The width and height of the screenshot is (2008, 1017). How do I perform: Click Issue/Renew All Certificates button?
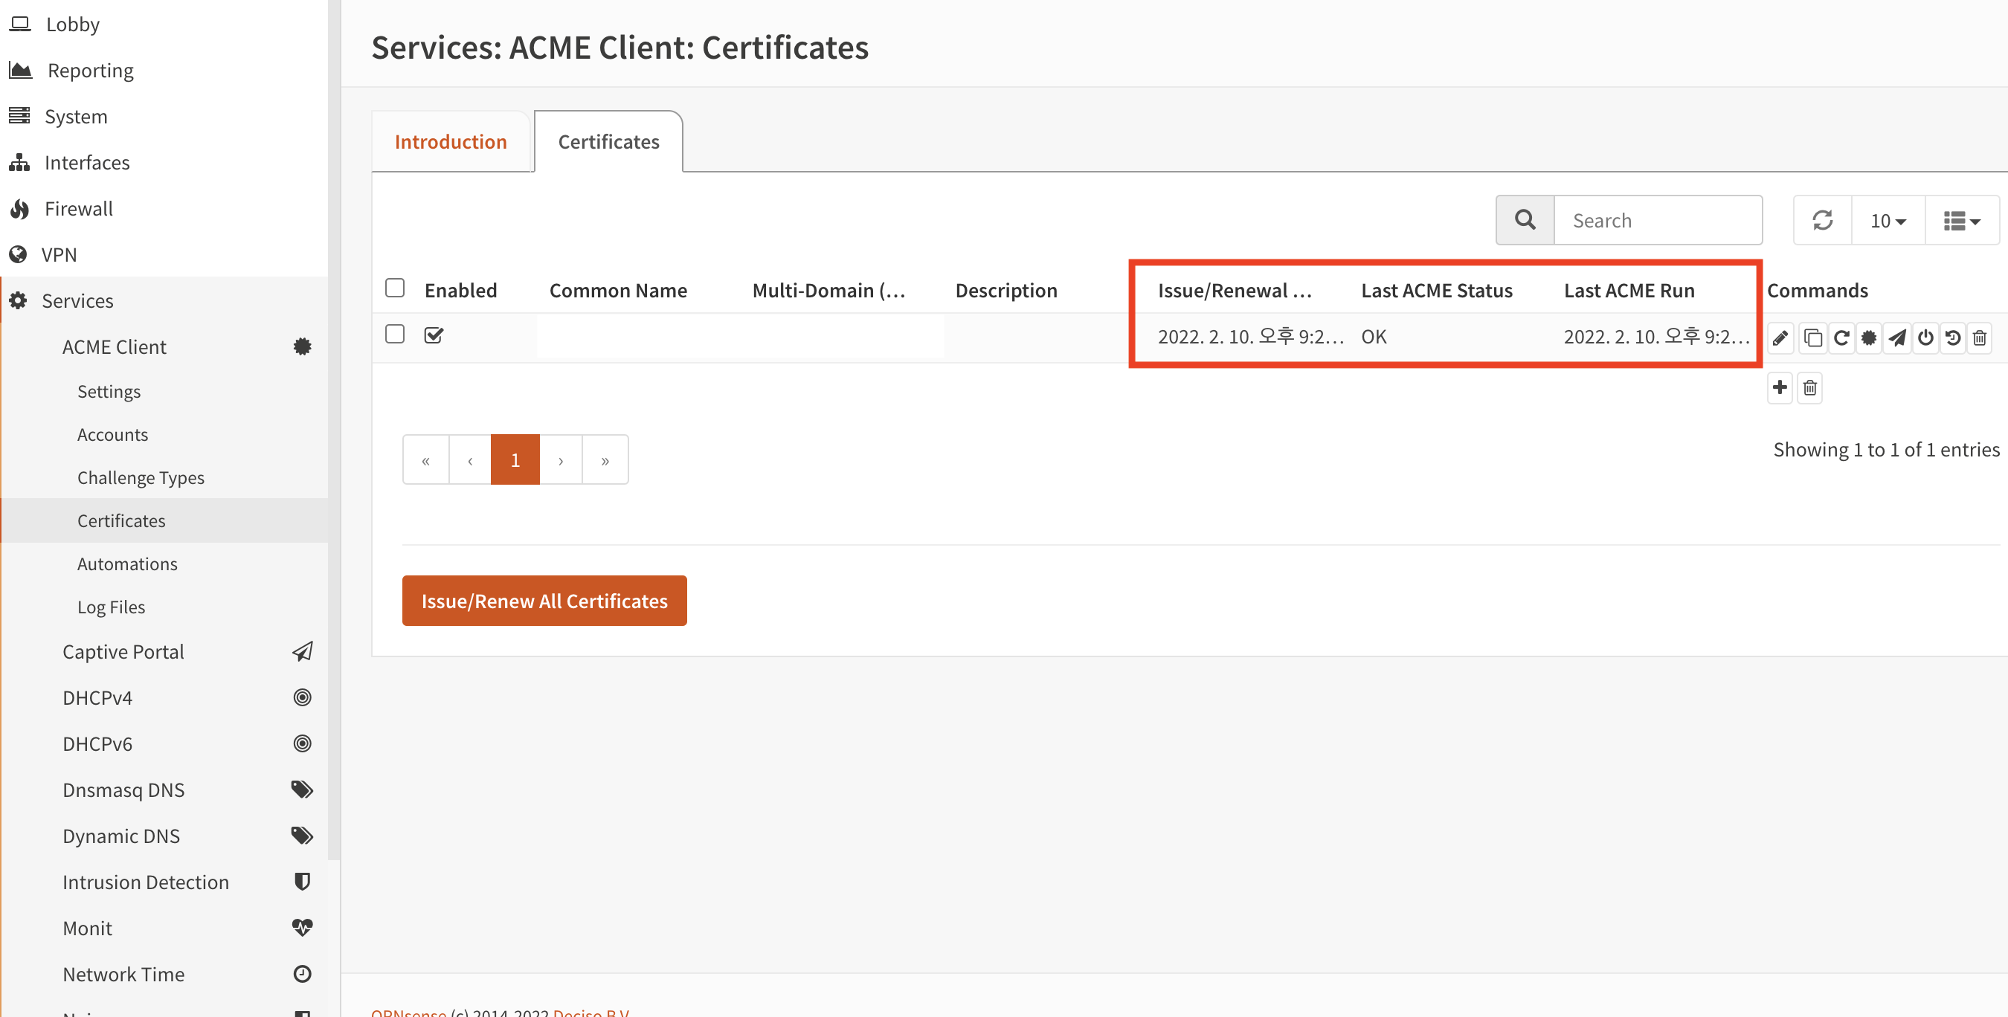pos(544,601)
